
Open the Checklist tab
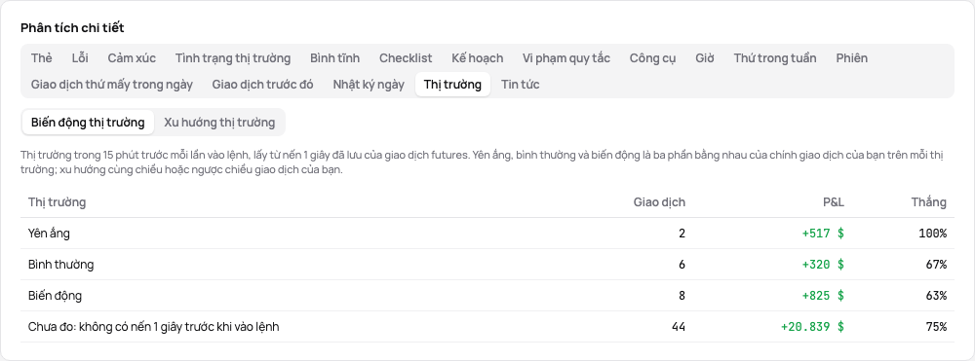click(x=406, y=58)
